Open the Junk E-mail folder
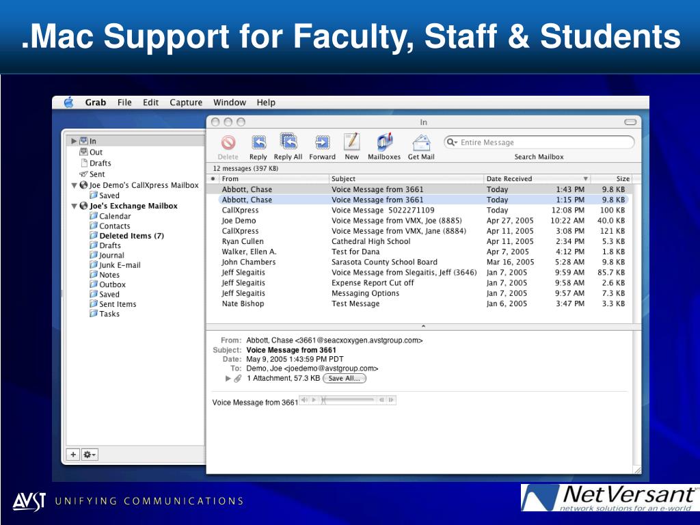Screen dimensions: 700x525 [x=120, y=265]
